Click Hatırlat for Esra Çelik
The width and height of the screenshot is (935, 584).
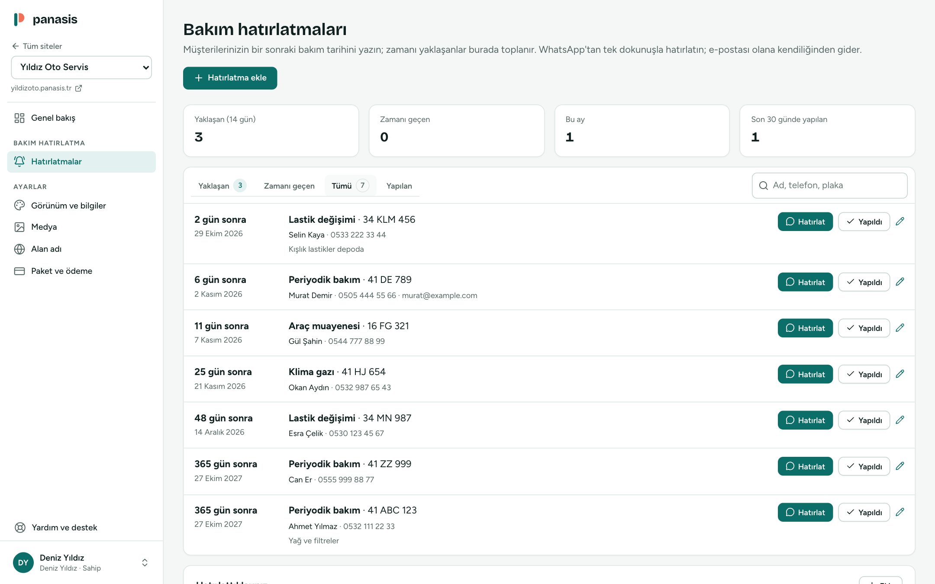(x=805, y=420)
